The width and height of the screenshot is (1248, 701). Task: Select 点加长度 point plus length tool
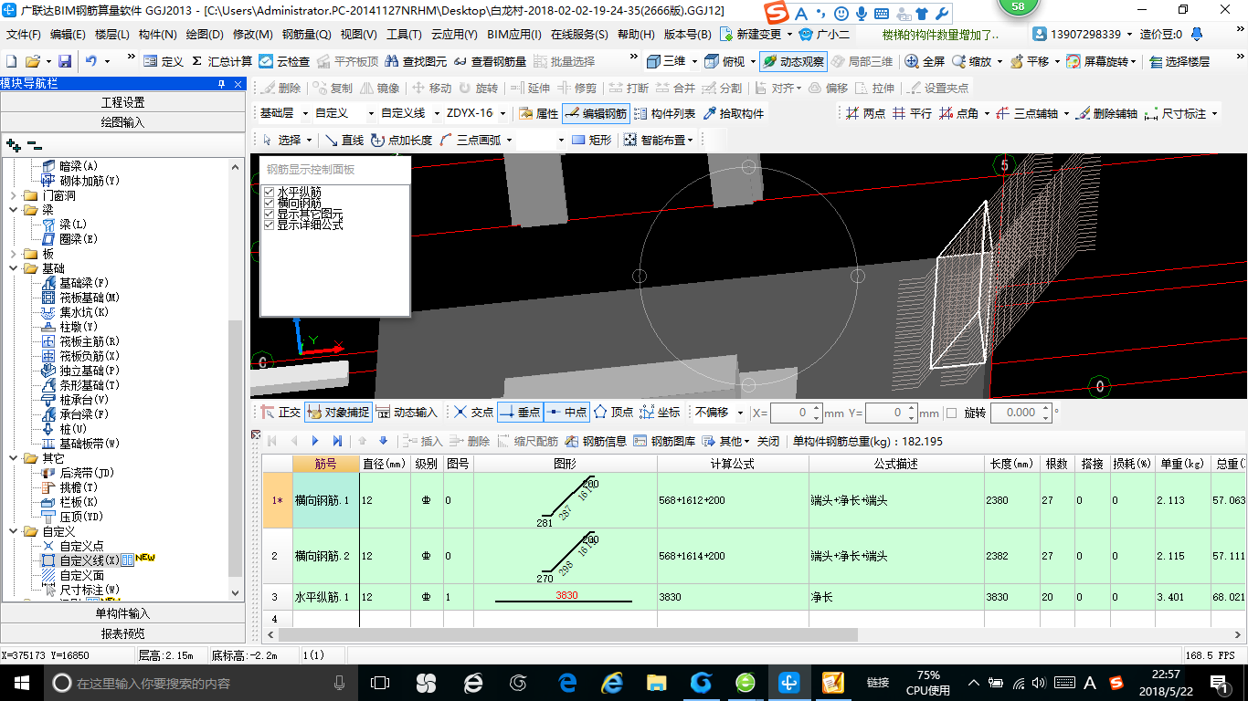[402, 140]
